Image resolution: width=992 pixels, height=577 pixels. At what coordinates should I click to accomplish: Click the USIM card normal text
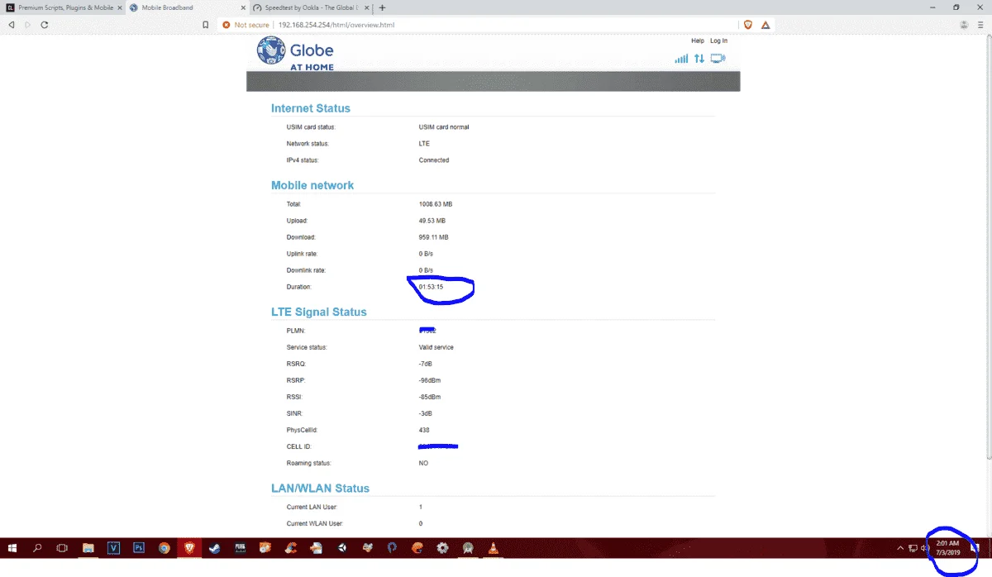pyautogui.click(x=444, y=127)
